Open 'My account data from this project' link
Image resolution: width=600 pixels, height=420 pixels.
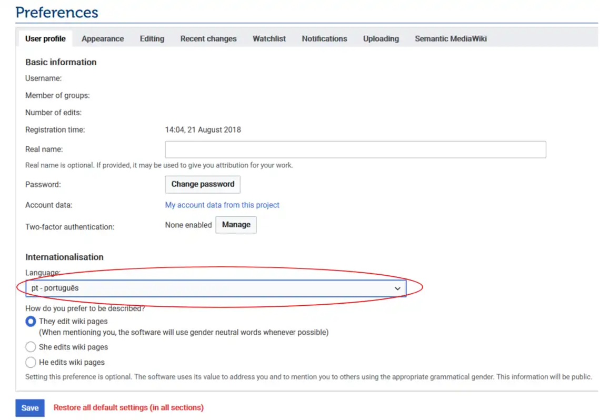coord(222,205)
